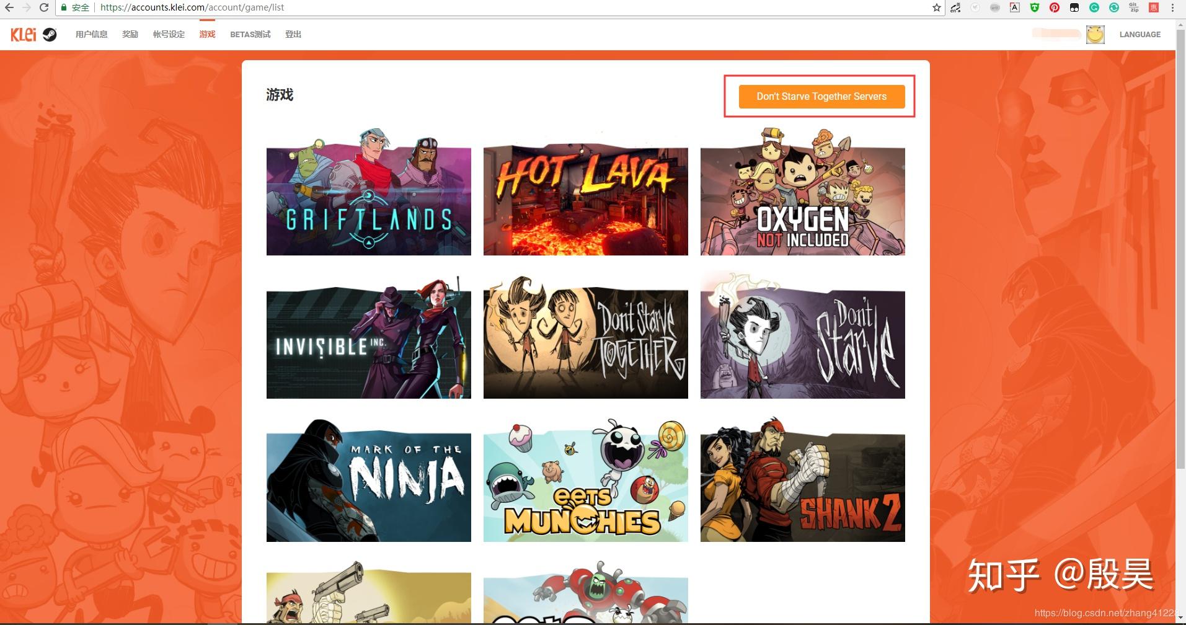The height and width of the screenshot is (625, 1186).
Task: Click the Don't Starve Together Servers button
Action: (821, 96)
